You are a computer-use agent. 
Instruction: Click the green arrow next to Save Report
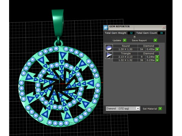coord(155,40)
